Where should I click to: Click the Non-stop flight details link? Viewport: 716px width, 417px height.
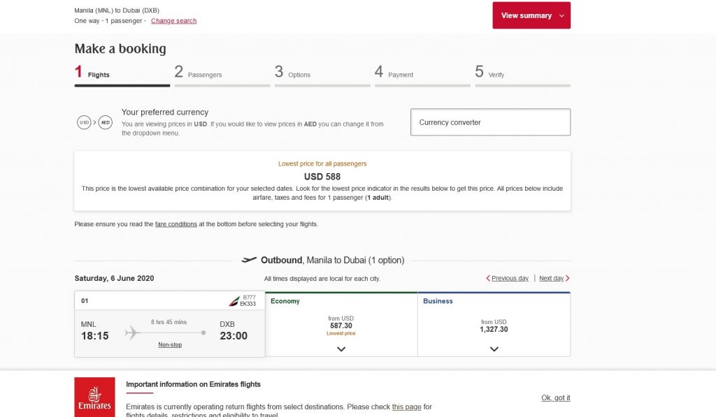pos(170,345)
